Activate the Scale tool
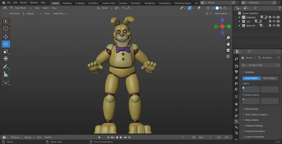This screenshot has width=282, height=144. (x=6, y=51)
